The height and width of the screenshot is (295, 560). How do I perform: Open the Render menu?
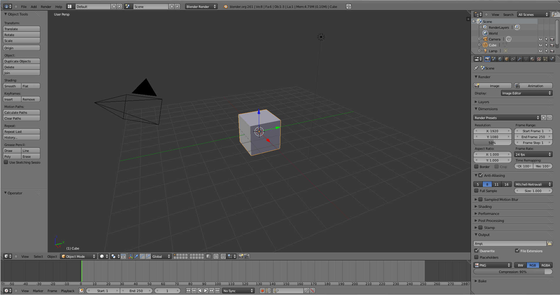[46, 6]
